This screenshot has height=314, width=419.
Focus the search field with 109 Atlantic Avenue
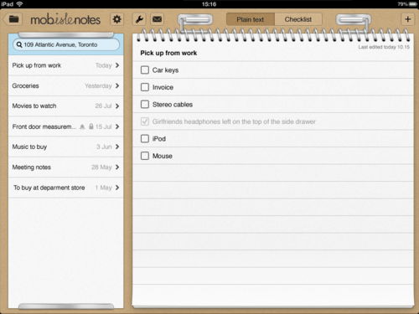[66, 44]
